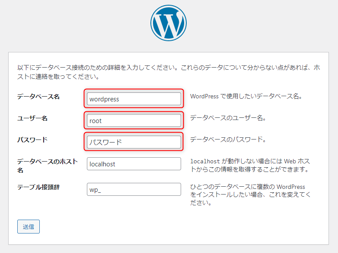Click the ユーザー名 label
Viewport: 338px width, 253px height.
pos(32,118)
